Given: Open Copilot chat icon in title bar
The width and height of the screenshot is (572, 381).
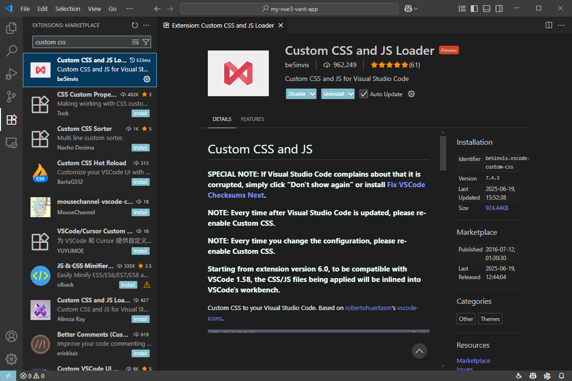Looking at the screenshot, I should tap(408, 9).
